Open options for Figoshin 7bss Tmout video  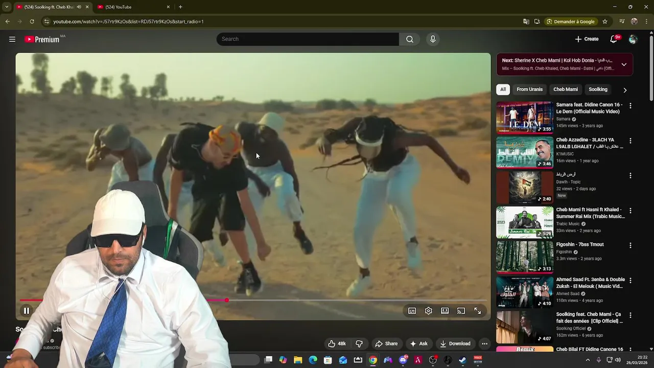click(630, 245)
